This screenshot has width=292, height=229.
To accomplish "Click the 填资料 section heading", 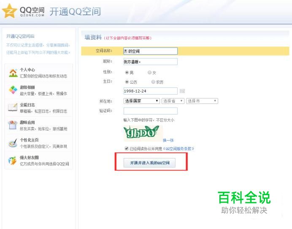I will click(x=93, y=37).
